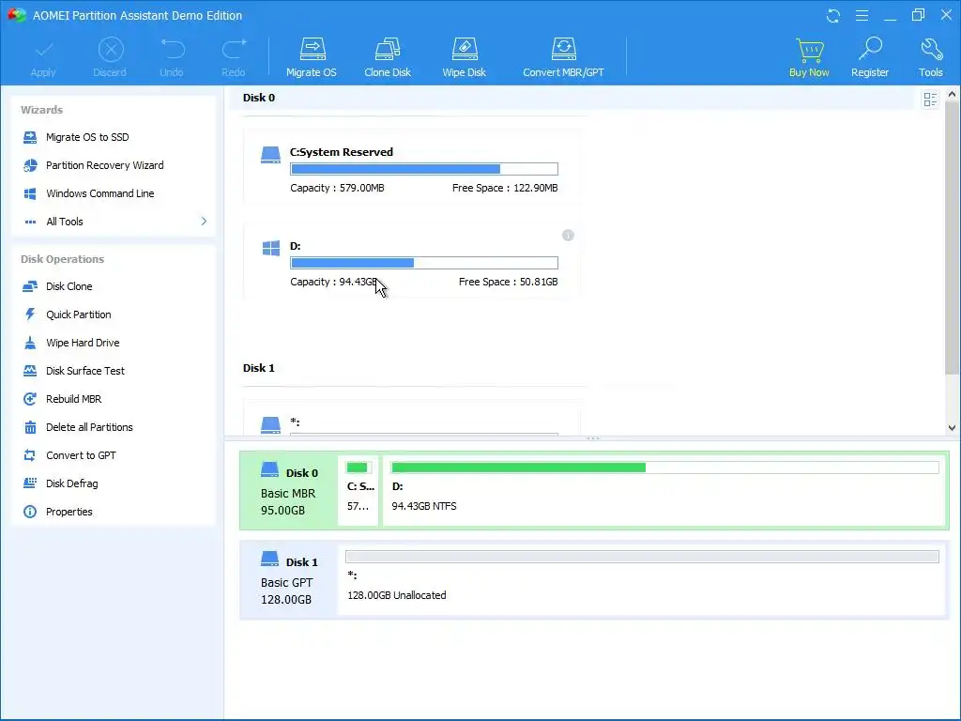Select the D: partition card with Windows icon
This screenshot has width=961, height=721.
[x=412, y=261]
